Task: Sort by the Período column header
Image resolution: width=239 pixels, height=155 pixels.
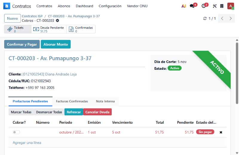Action: 66,123
